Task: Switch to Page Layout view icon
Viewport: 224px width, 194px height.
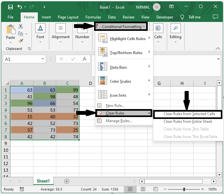Action: (x=143, y=189)
